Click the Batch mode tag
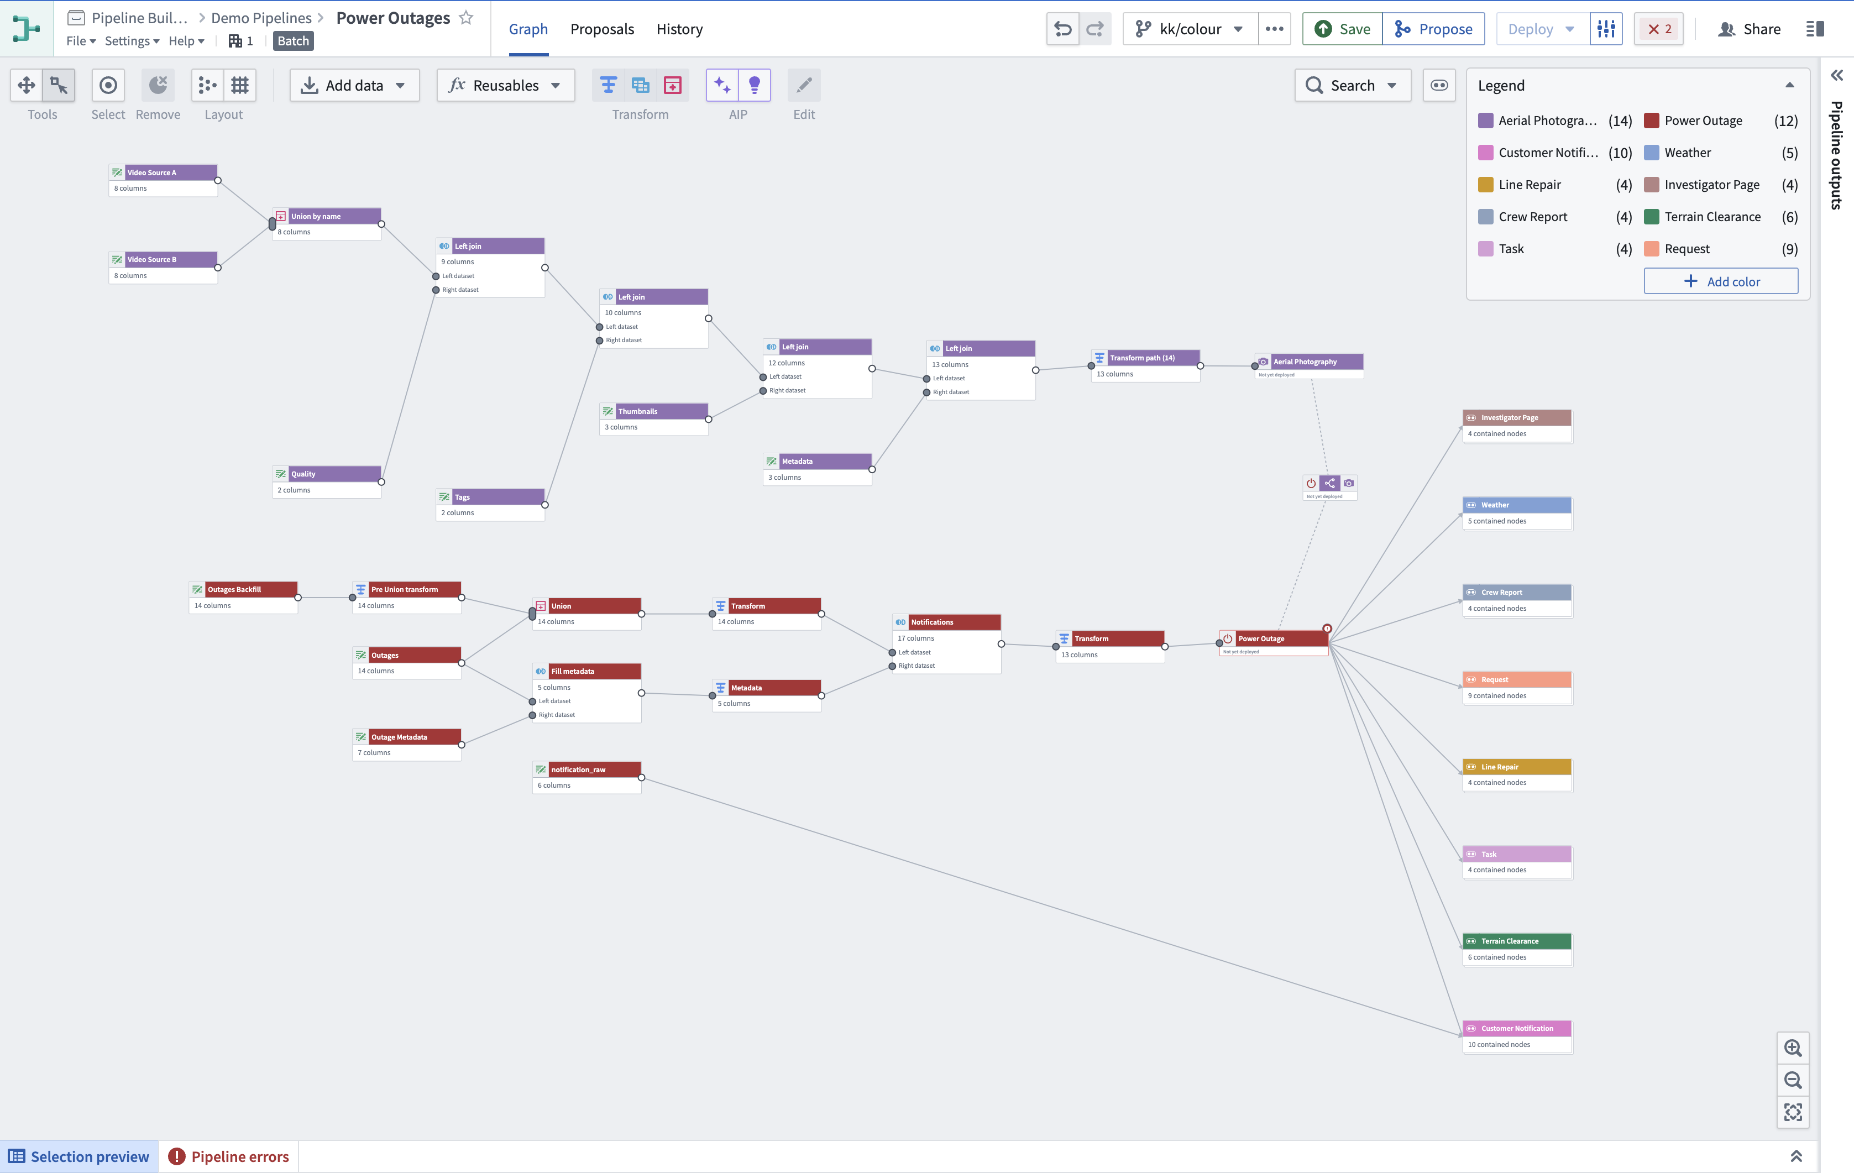This screenshot has width=1854, height=1173. 292,41
